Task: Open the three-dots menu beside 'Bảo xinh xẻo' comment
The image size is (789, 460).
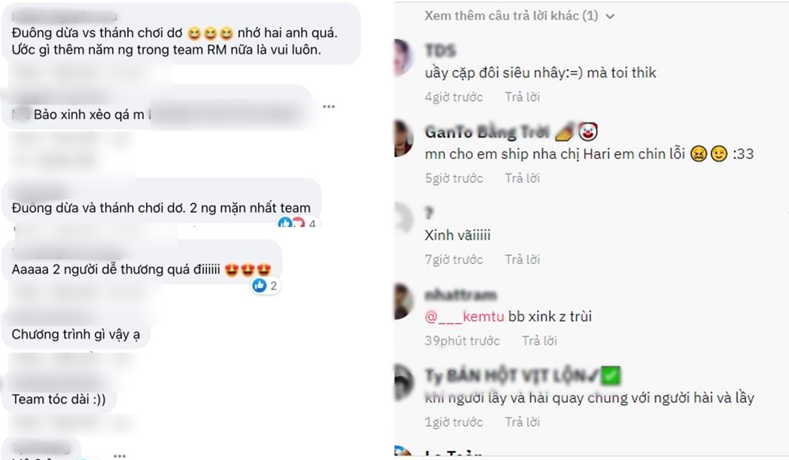Action: tap(328, 106)
